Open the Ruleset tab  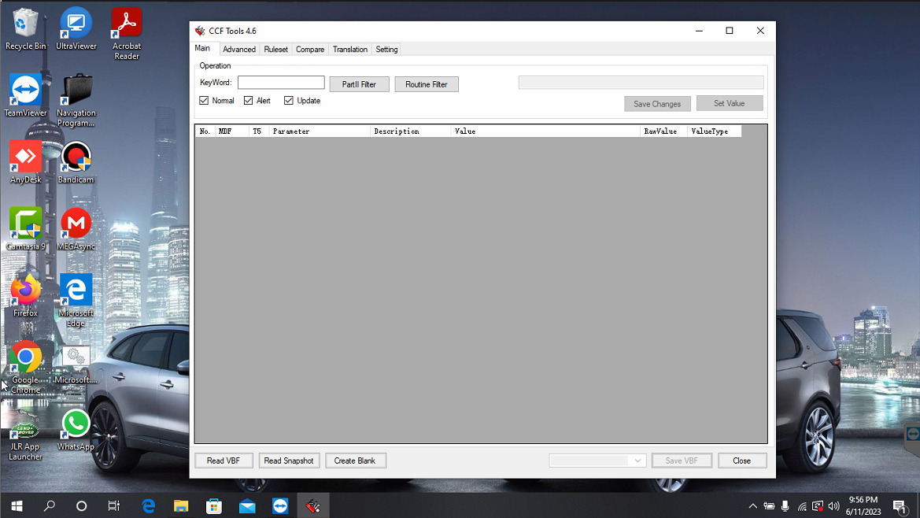(275, 49)
